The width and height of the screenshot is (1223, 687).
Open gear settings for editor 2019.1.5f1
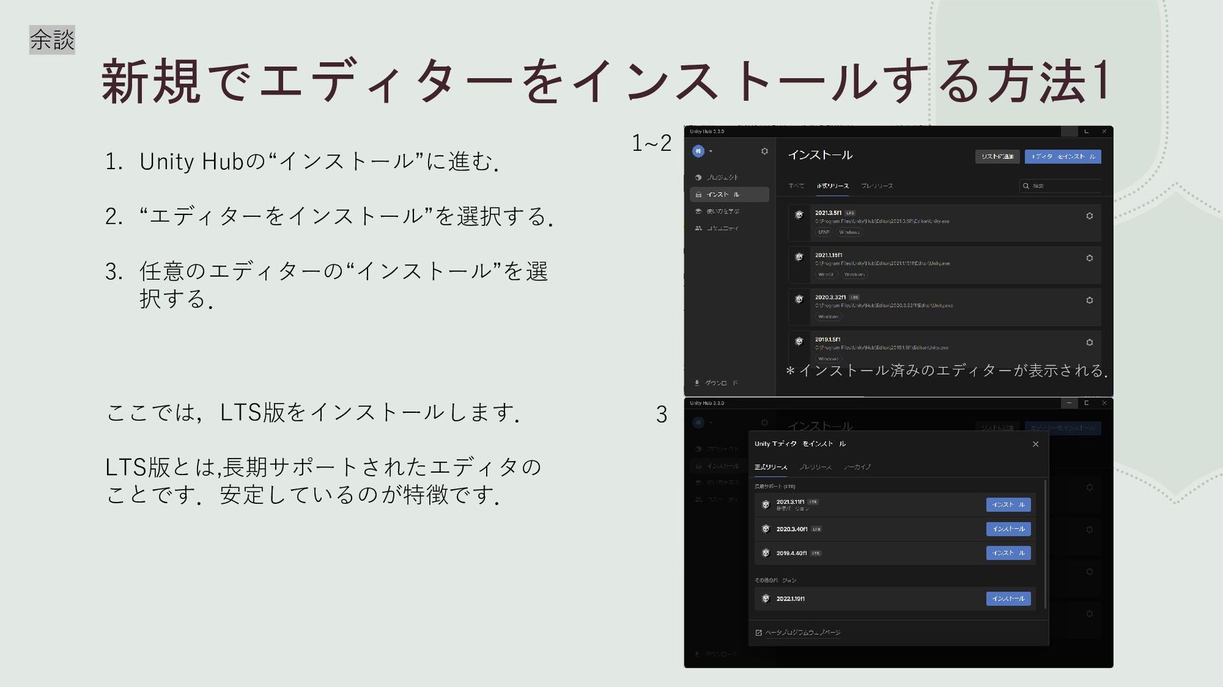(1089, 342)
